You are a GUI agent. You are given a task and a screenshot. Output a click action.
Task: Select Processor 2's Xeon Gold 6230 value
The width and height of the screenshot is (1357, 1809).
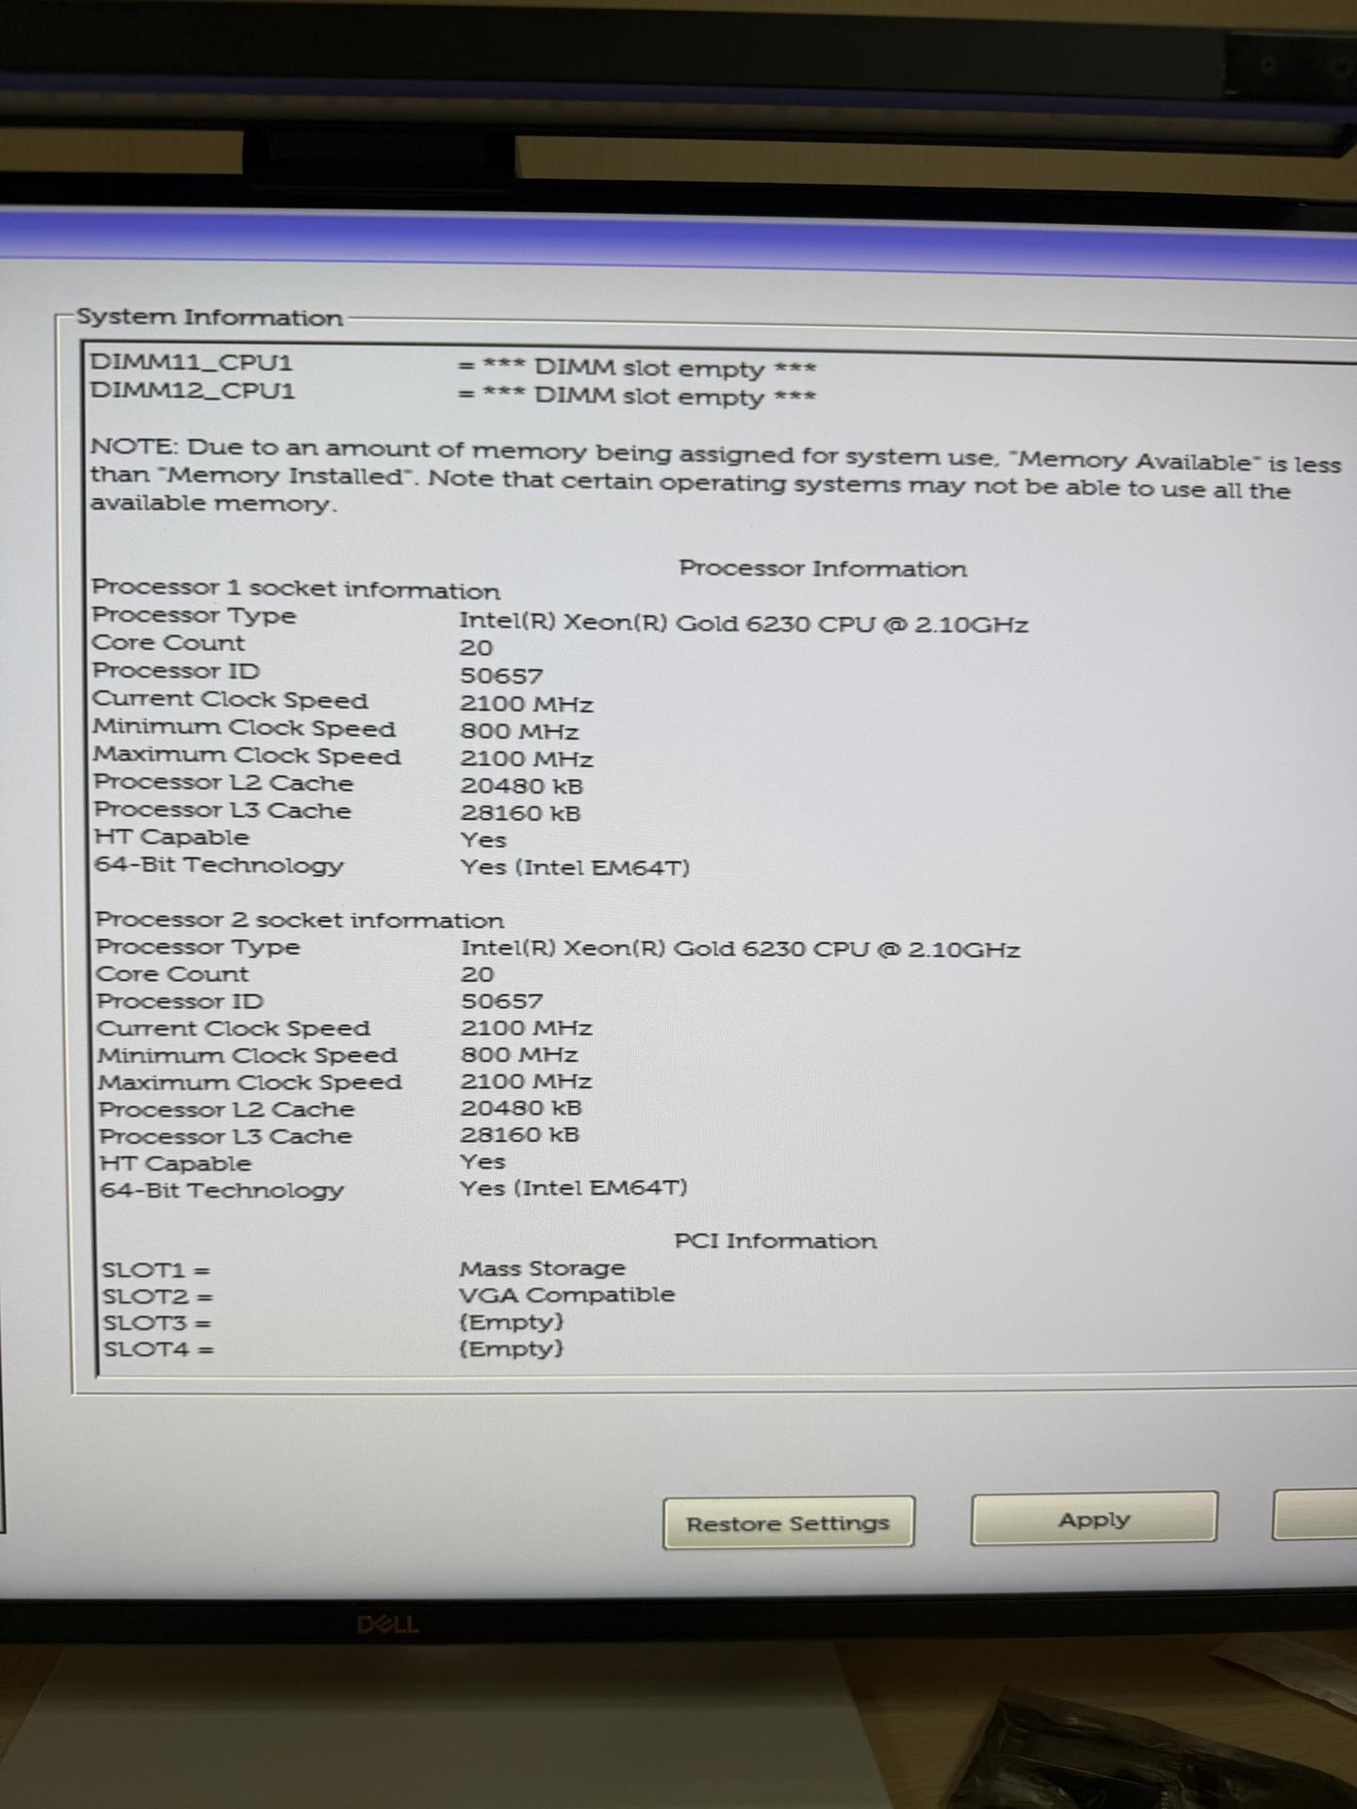point(741,949)
